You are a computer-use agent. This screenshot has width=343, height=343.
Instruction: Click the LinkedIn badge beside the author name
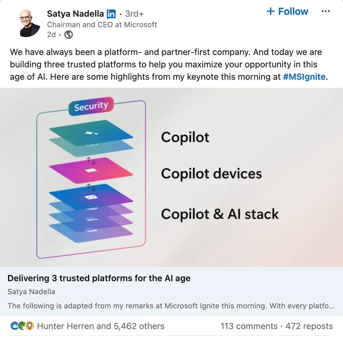tap(111, 14)
